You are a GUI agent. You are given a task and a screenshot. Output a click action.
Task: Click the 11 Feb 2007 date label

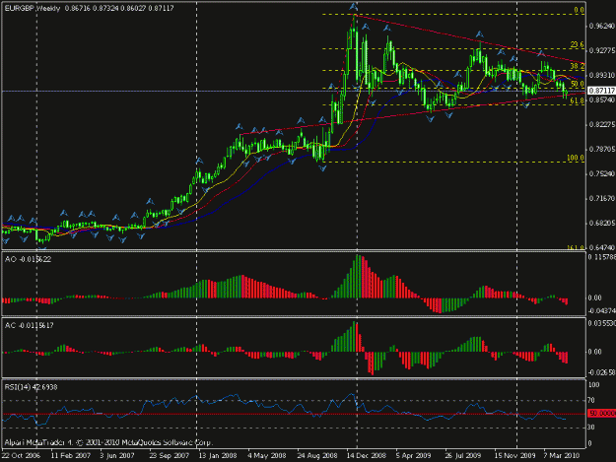[71, 456]
